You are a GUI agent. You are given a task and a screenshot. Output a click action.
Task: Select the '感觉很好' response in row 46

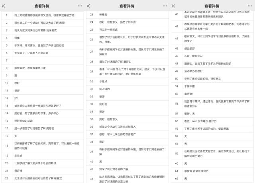tap(190, 49)
